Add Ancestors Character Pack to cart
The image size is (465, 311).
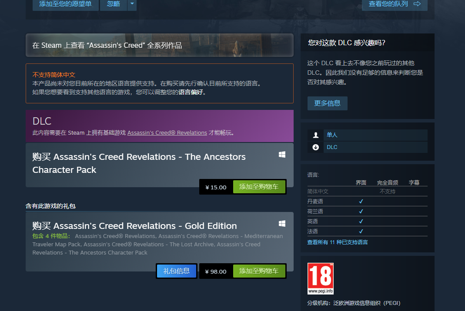click(x=259, y=187)
